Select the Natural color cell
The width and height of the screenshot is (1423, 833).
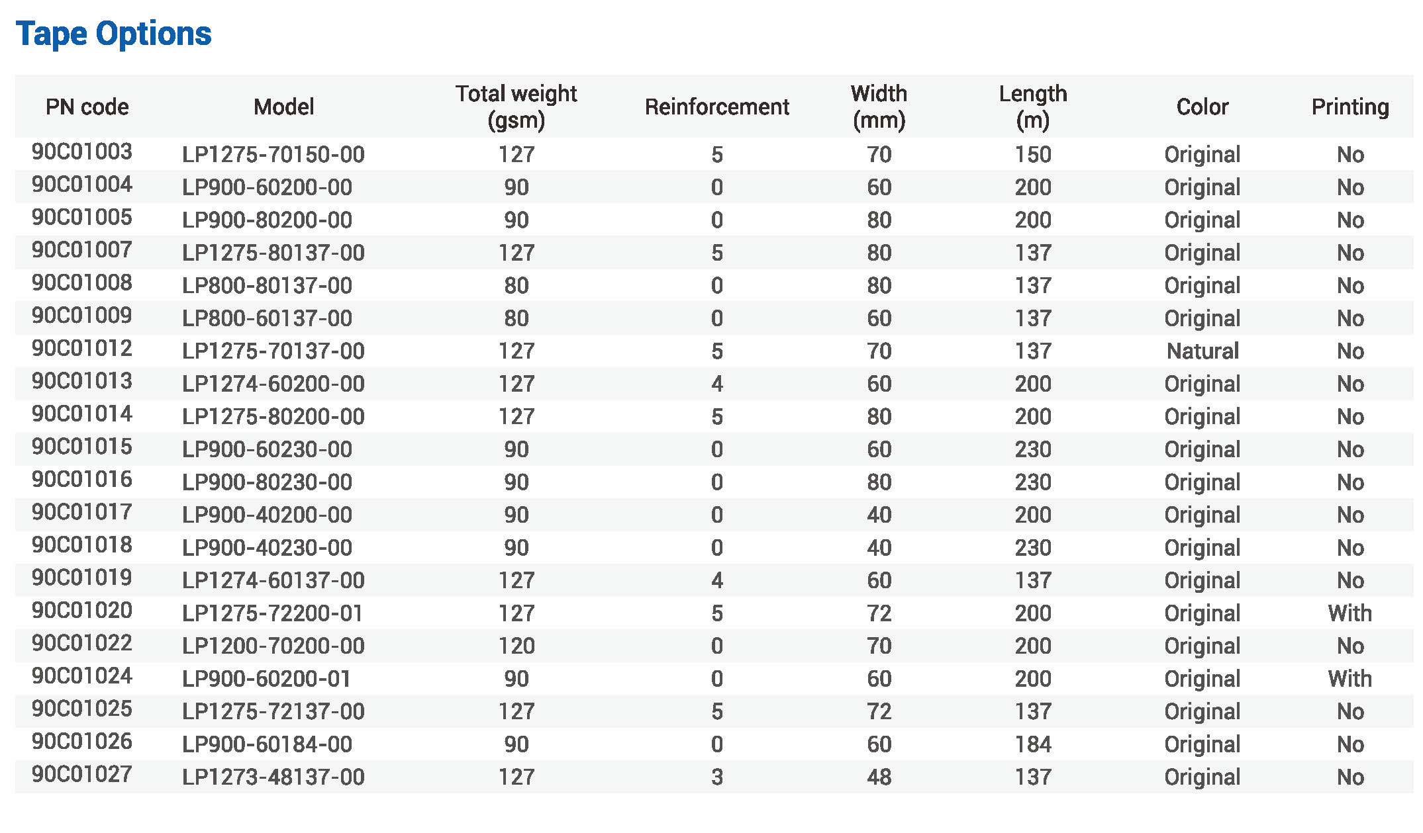1202,351
